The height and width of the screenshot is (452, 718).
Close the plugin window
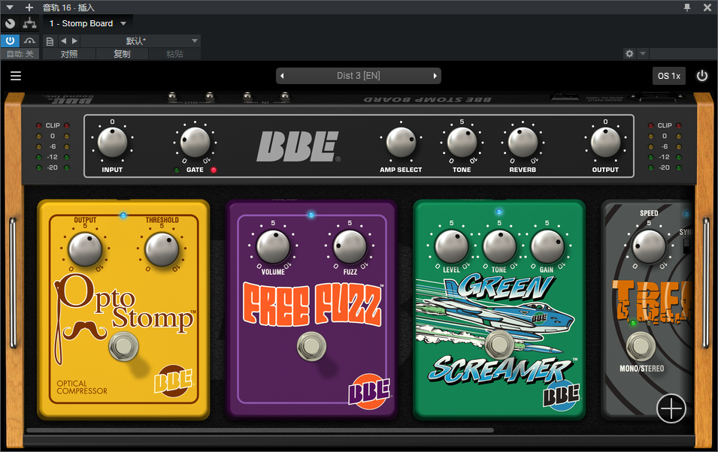(x=707, y=8)
